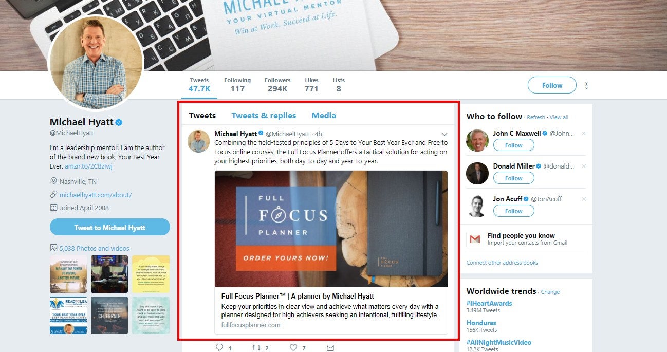This screenshot has width=667, height=352.
Task: Like the tweet with the heart icon
Action: coord(293,348)
